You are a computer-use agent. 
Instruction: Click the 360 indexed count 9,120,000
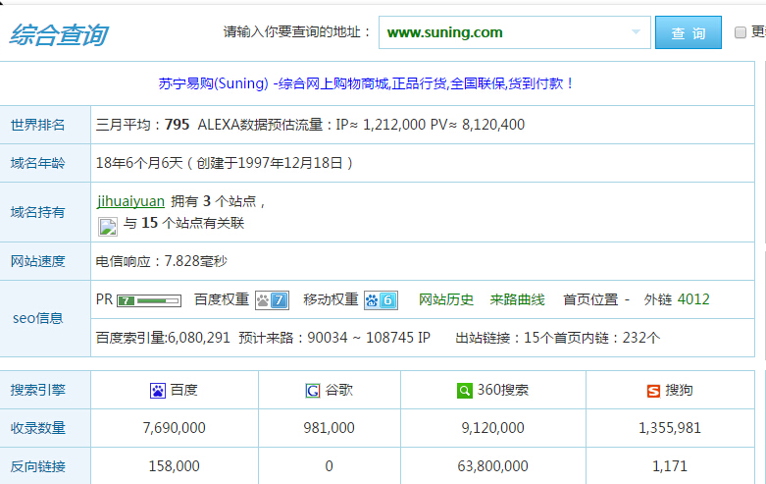(x=493, y=428)
